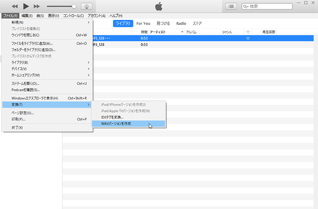Select ID3タグを変換... in submenu

coord(128,117)
